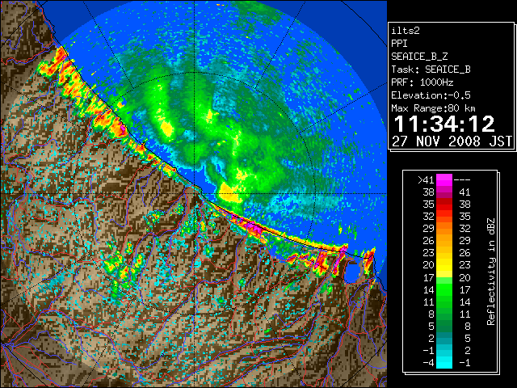Click the red 35 dBZ legend swatch
Viewport: 517px width, 388px height.
click(444, 204)
